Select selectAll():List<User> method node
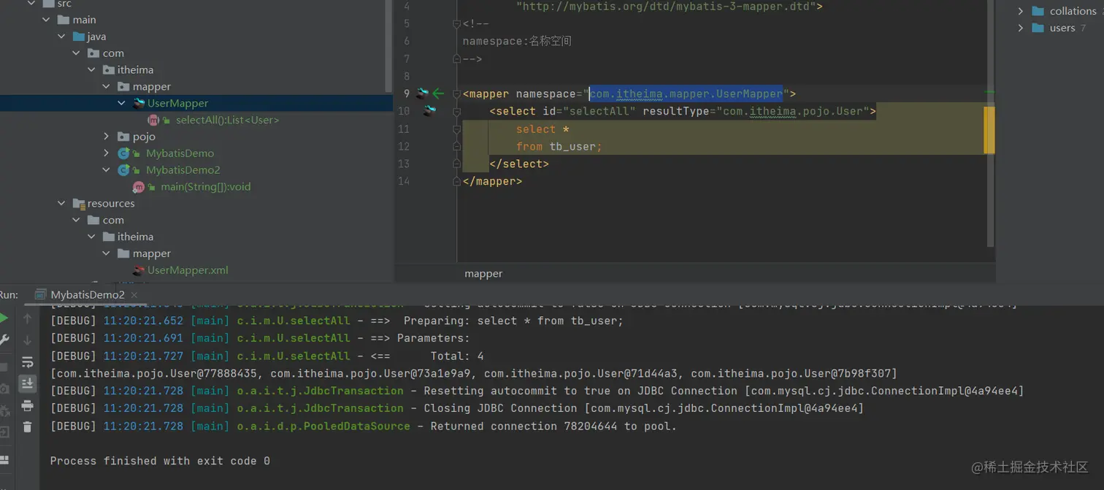 pyautogui.click(x=227, y=120)
